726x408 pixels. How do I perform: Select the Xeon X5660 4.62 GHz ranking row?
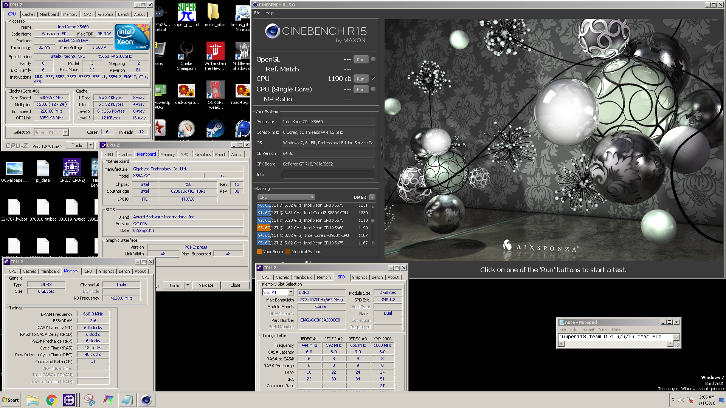pyautogui.click(x=312, y=228)
